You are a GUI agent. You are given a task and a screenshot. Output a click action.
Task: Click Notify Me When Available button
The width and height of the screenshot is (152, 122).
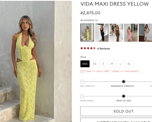point(116,120)
